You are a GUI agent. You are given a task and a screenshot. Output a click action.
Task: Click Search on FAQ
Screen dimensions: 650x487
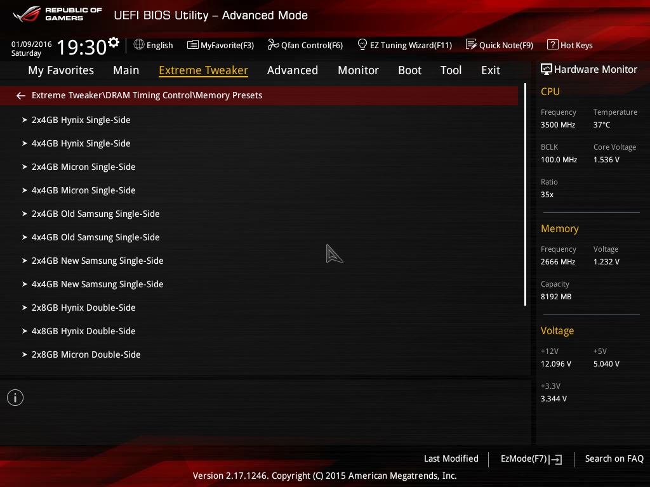[614, 458]
